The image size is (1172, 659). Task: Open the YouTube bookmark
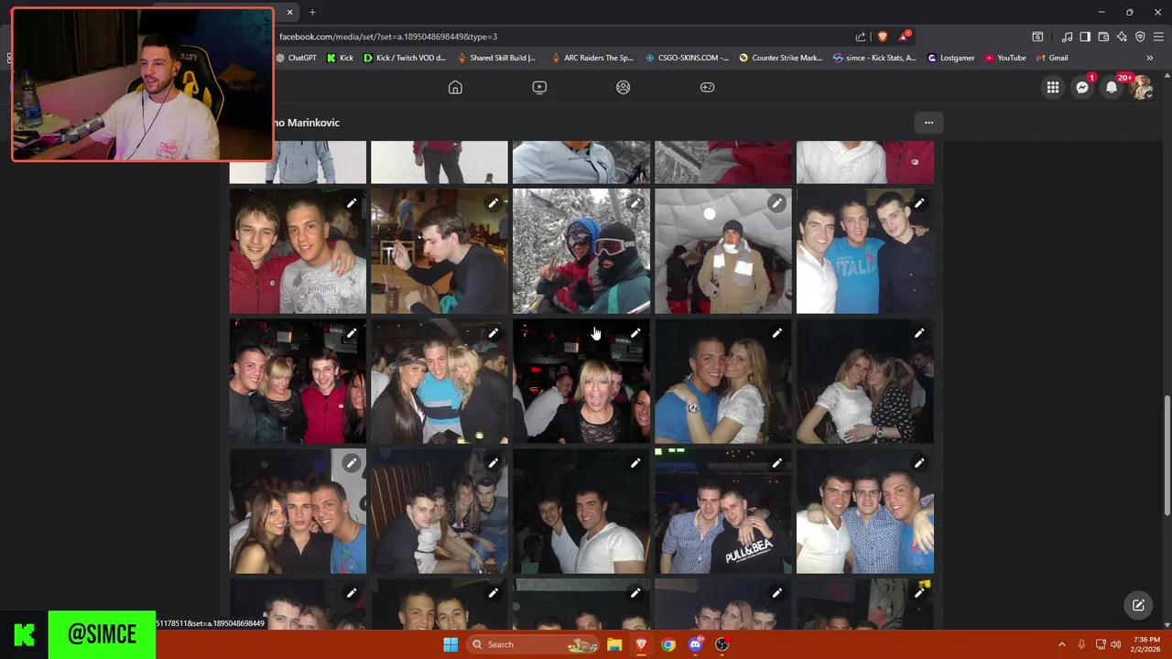[x=1005, y=58]
